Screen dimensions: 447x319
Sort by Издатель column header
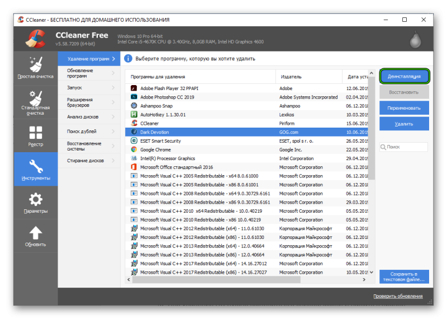point(309,77)
